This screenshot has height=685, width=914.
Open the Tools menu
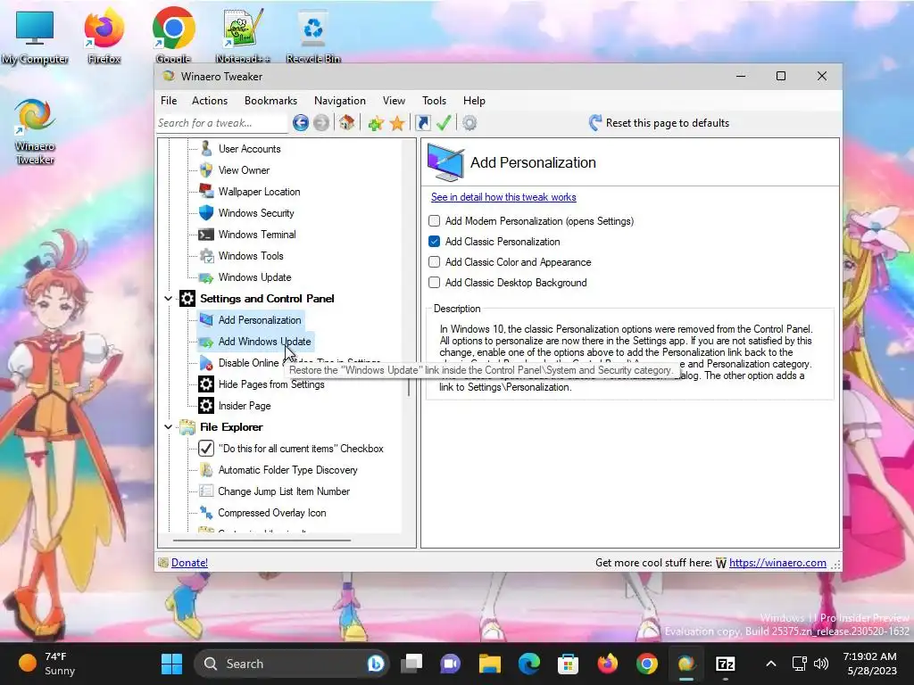pos(435,101)
